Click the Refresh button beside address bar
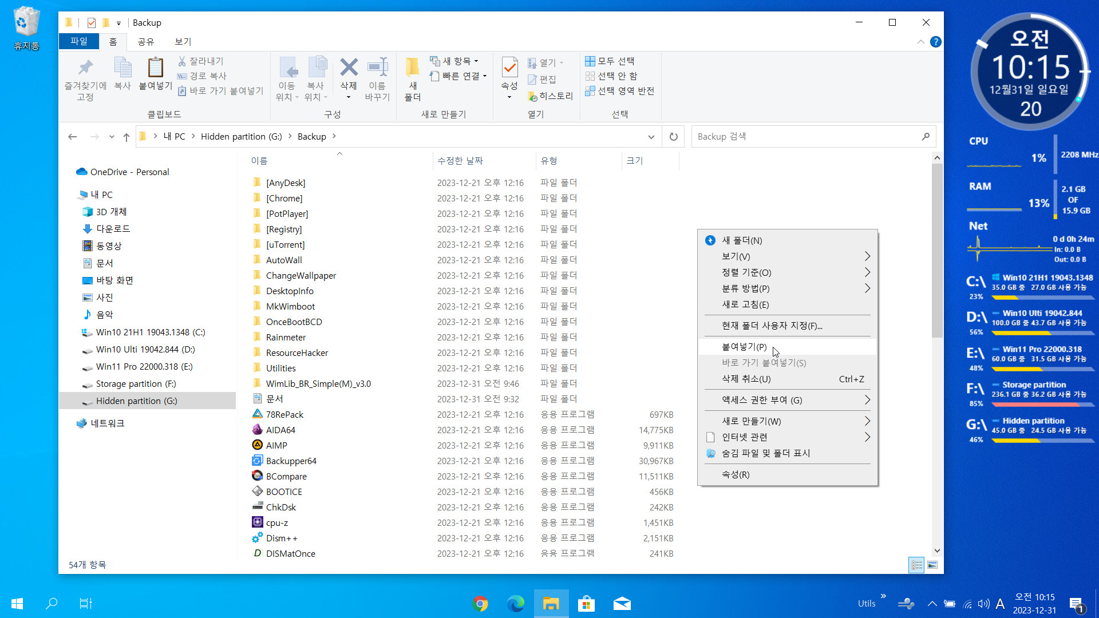This screenshot has width=1099, height=618. pyautogui.click(x=673, y=136)
